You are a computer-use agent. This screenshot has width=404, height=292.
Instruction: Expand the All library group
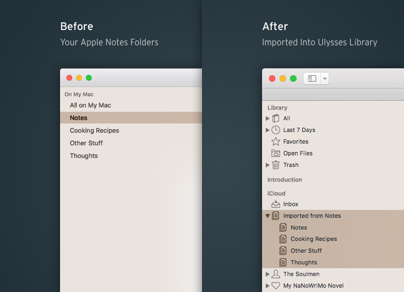point(268,118)
